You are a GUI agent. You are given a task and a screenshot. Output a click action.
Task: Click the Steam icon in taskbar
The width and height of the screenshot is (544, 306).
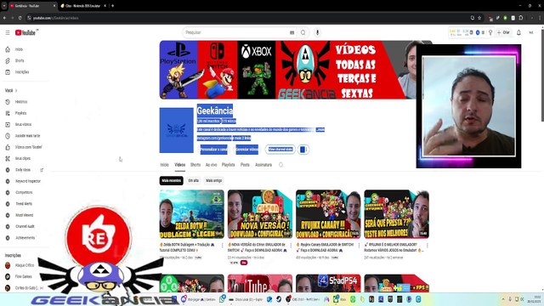(279, 299)
